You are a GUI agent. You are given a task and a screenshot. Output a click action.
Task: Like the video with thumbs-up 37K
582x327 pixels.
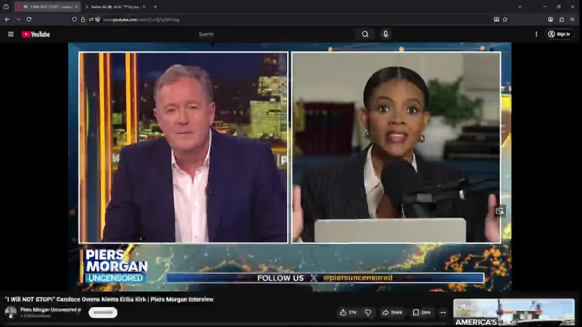pyautogui.click(x=348, y=312)
